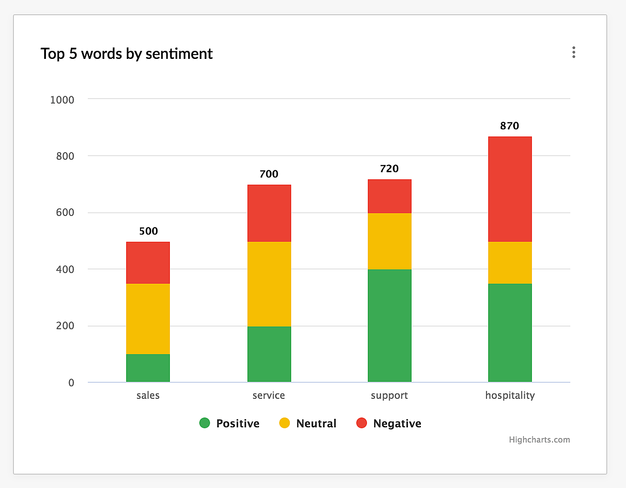Select the red Negative segment of hospitality bar
Image resolution: width=626 pixels, height=488 pixels.
point(510,189)
